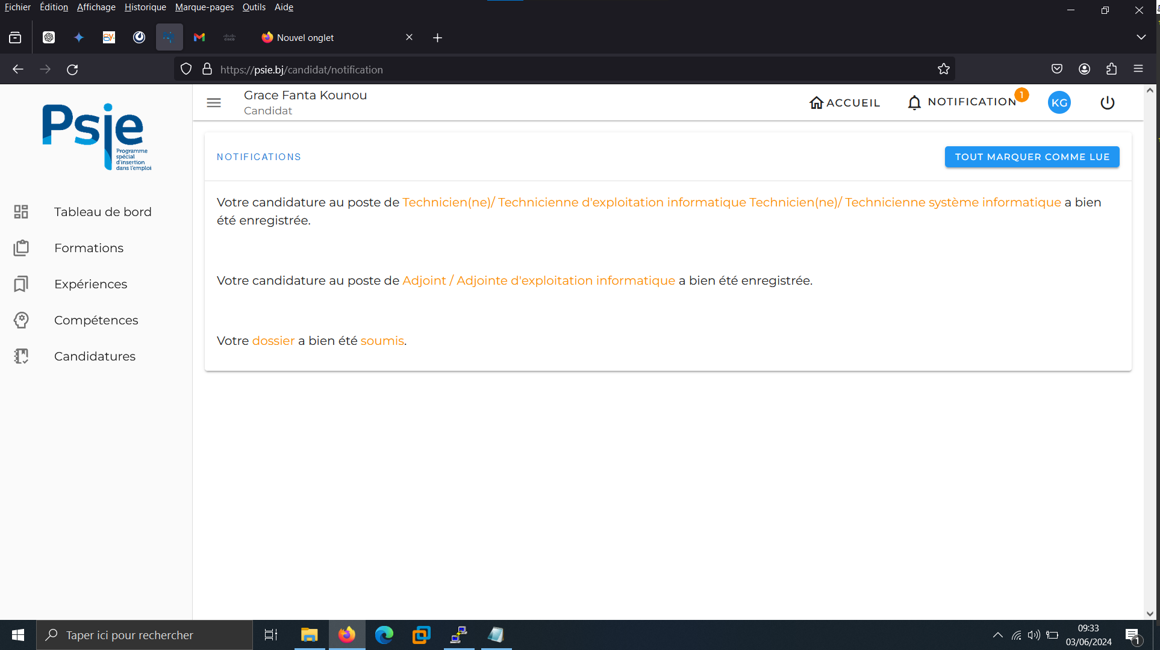
Task: Bookmark this page with star icon
Action: tap(944, 69)
